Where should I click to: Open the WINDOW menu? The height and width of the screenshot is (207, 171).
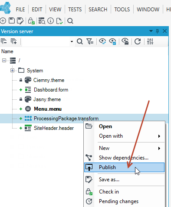[148, 10]
